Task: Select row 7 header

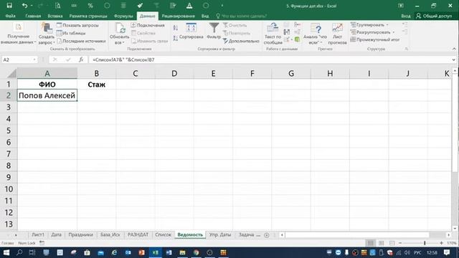Action: click(9, 154)
